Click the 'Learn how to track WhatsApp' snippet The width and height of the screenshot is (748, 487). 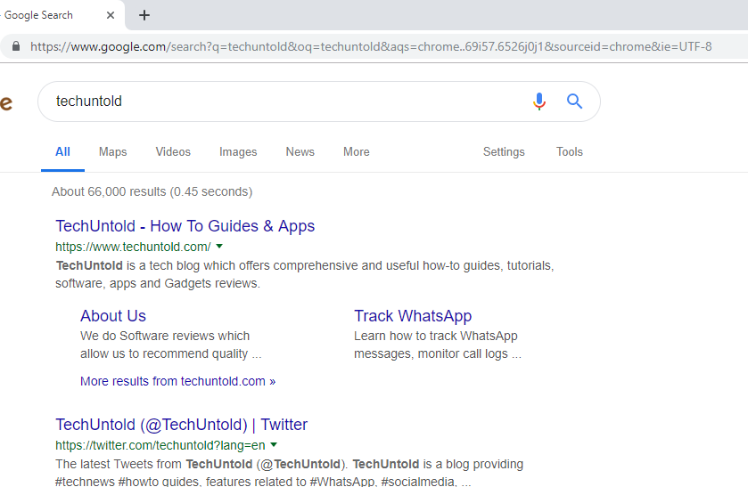(438, 345)
